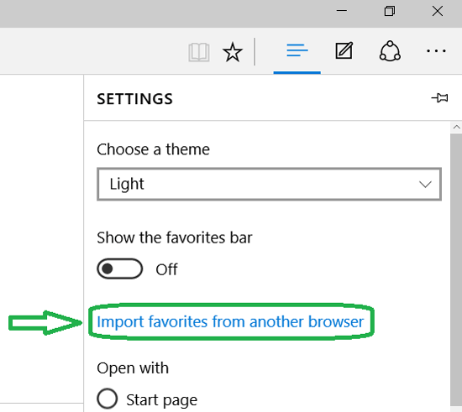
Task: Click the Share circular icon
Action: coord(390,51)
